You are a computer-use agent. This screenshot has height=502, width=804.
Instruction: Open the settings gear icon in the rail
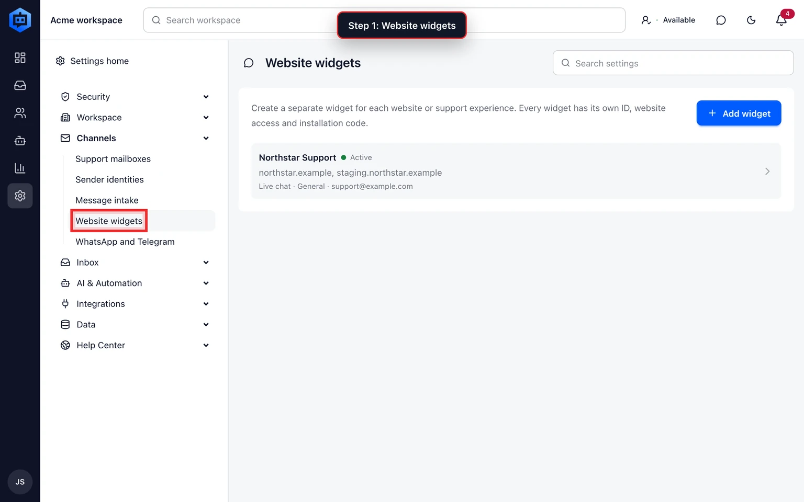[x=20, y=196]
